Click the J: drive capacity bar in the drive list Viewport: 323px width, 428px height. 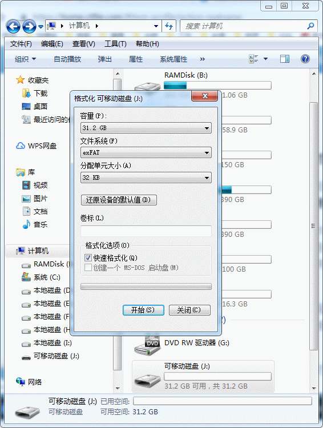click(217, 377)
